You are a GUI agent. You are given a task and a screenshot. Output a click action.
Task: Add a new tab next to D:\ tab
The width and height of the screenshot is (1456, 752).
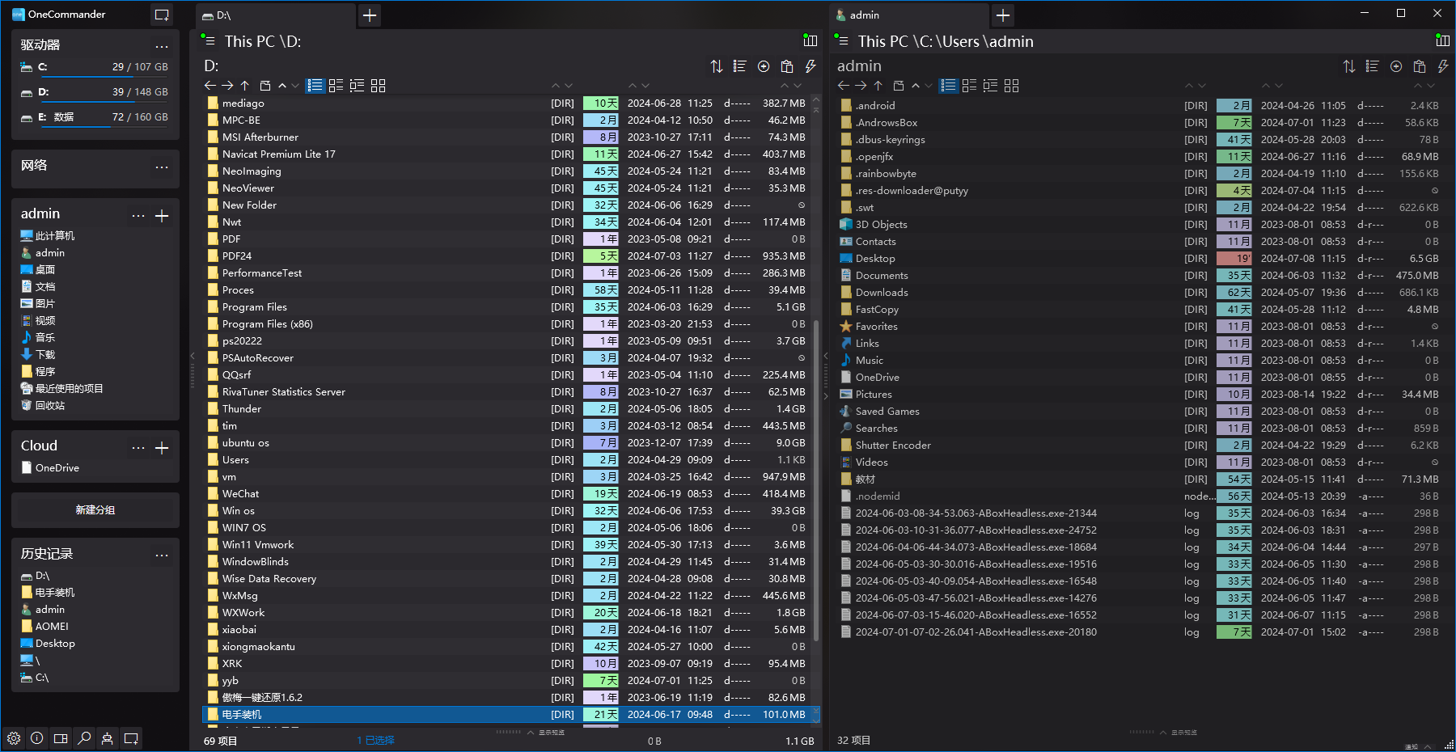tap(370, 15)
